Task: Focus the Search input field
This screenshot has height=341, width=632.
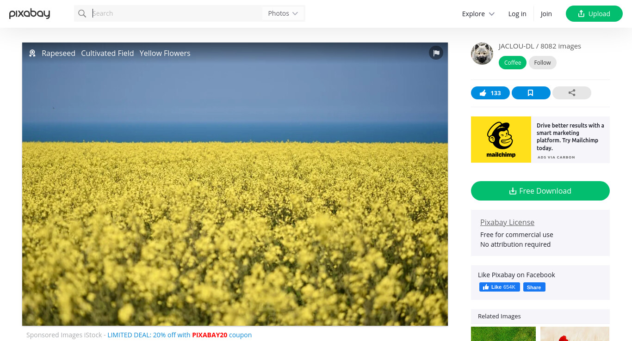Action: pyautogui.click(x=176, y=13)
